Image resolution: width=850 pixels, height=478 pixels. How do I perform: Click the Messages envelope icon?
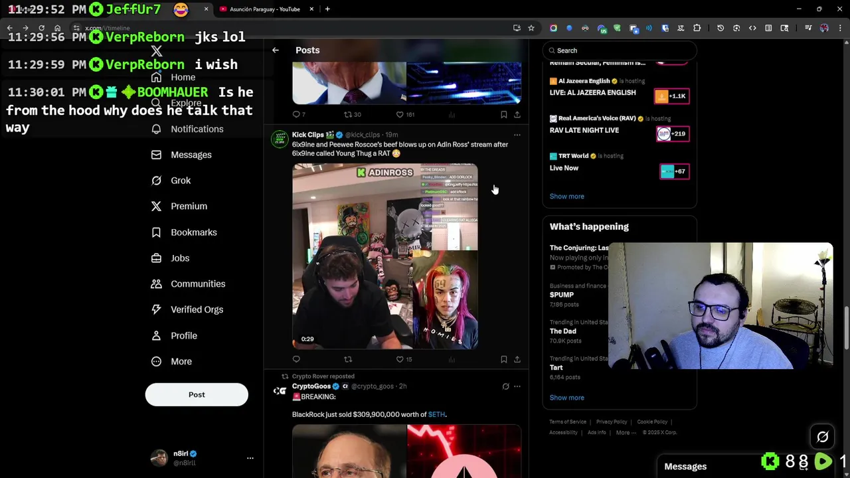pyautogui.click(x=156, y=155)
